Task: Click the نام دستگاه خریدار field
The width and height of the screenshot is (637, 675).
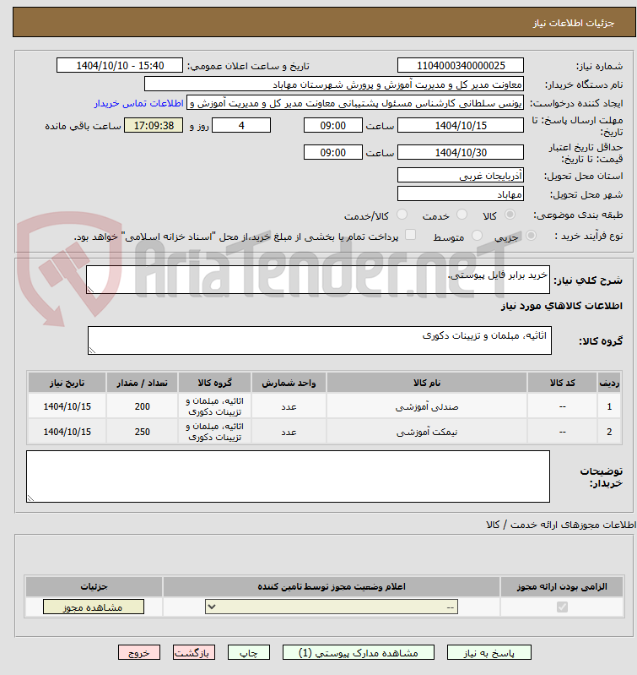Action: (x=334, y=84)
